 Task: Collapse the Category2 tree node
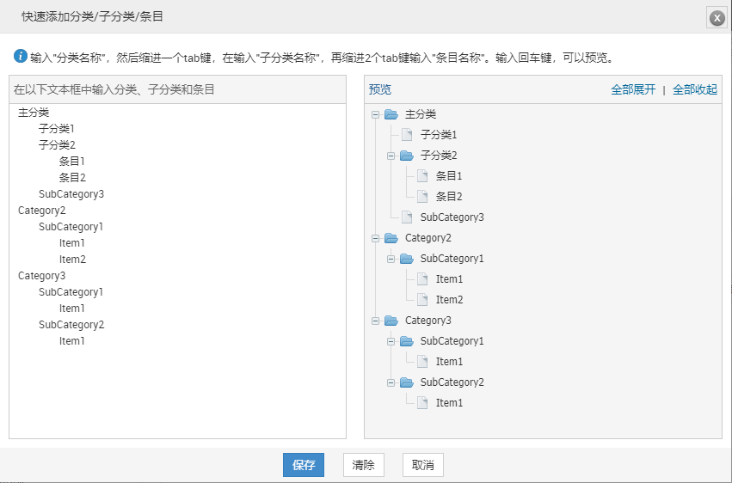coord(374,238)
